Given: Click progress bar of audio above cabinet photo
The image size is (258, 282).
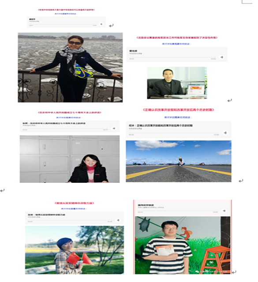Looking at the screenshot, I should (65, 128).
